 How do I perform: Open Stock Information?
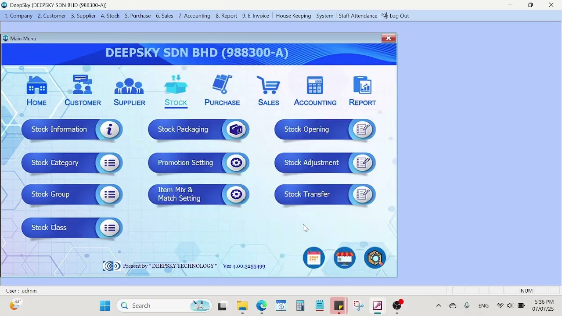click(72, 129)
